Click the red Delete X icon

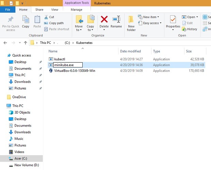[x=104, y=19]
